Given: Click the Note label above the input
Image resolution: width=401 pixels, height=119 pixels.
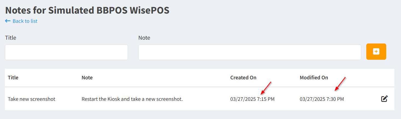Looking at the screenshot, I should (x=144, y=38).
